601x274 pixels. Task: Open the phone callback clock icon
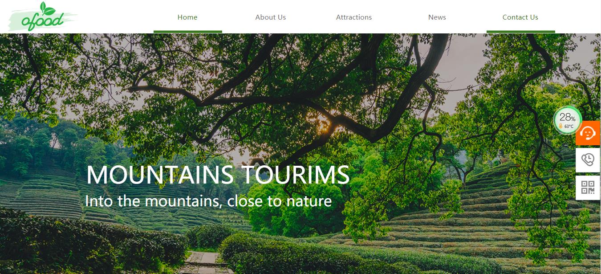(588, 160)
